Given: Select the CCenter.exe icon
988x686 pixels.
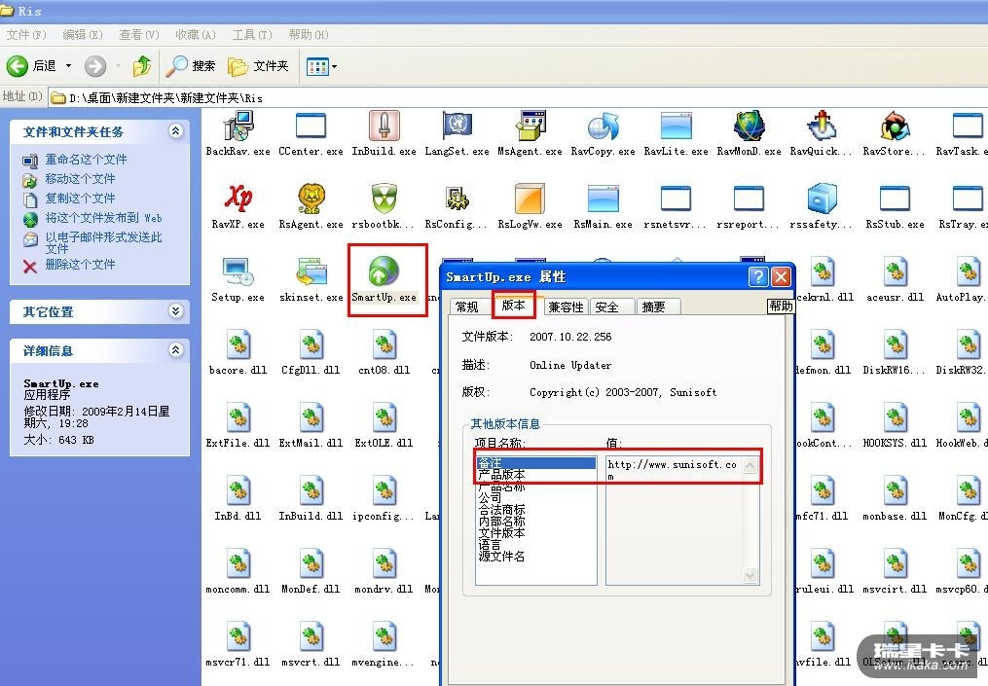Looking at the screenshot, I should [311, 126].
